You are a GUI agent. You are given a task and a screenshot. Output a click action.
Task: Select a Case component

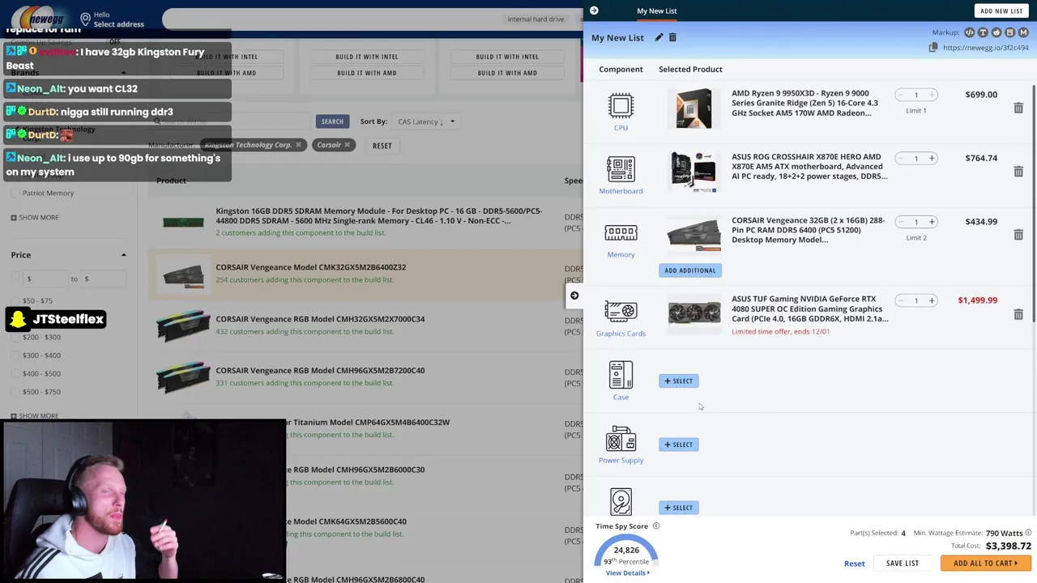click(x=679, y=381)
